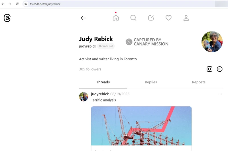Open the heart activity icon
This screenshot has height=151, width=228.
point(168,18)
